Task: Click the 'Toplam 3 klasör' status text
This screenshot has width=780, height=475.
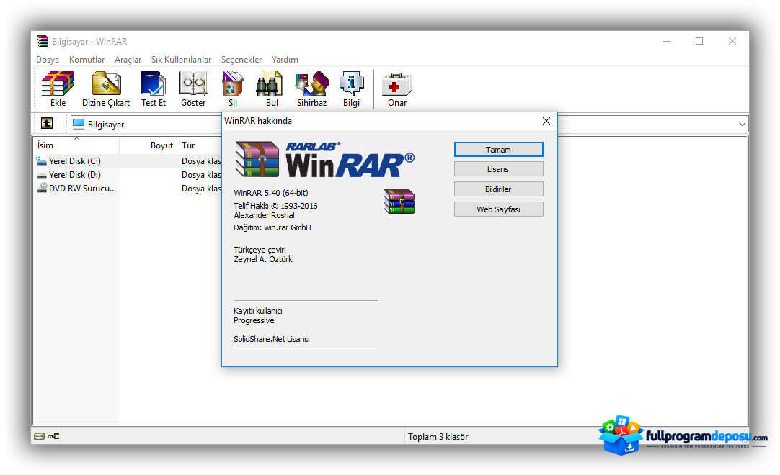Action: pyautogui.click(x=438, y=437)
